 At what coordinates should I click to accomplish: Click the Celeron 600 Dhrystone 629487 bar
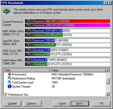pyautogui.click(x=68, y=60)
